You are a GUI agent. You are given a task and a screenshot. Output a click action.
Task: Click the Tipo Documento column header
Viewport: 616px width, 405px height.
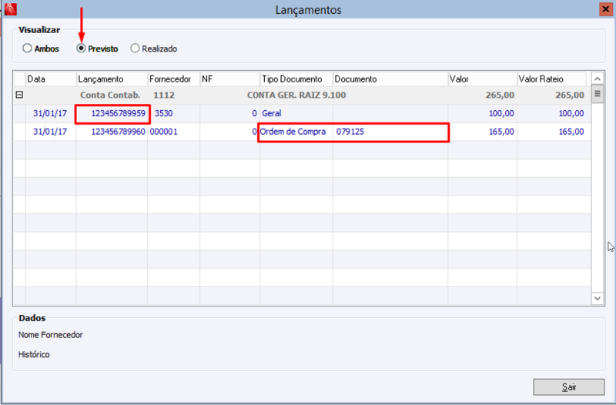(296, 79)
